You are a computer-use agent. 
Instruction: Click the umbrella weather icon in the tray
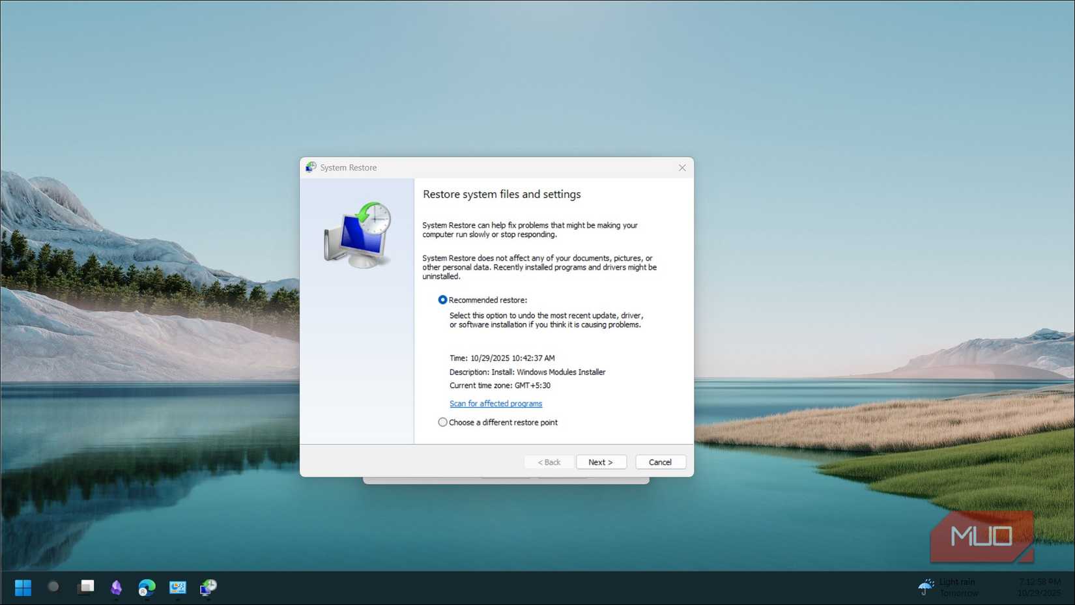[926, 587]
